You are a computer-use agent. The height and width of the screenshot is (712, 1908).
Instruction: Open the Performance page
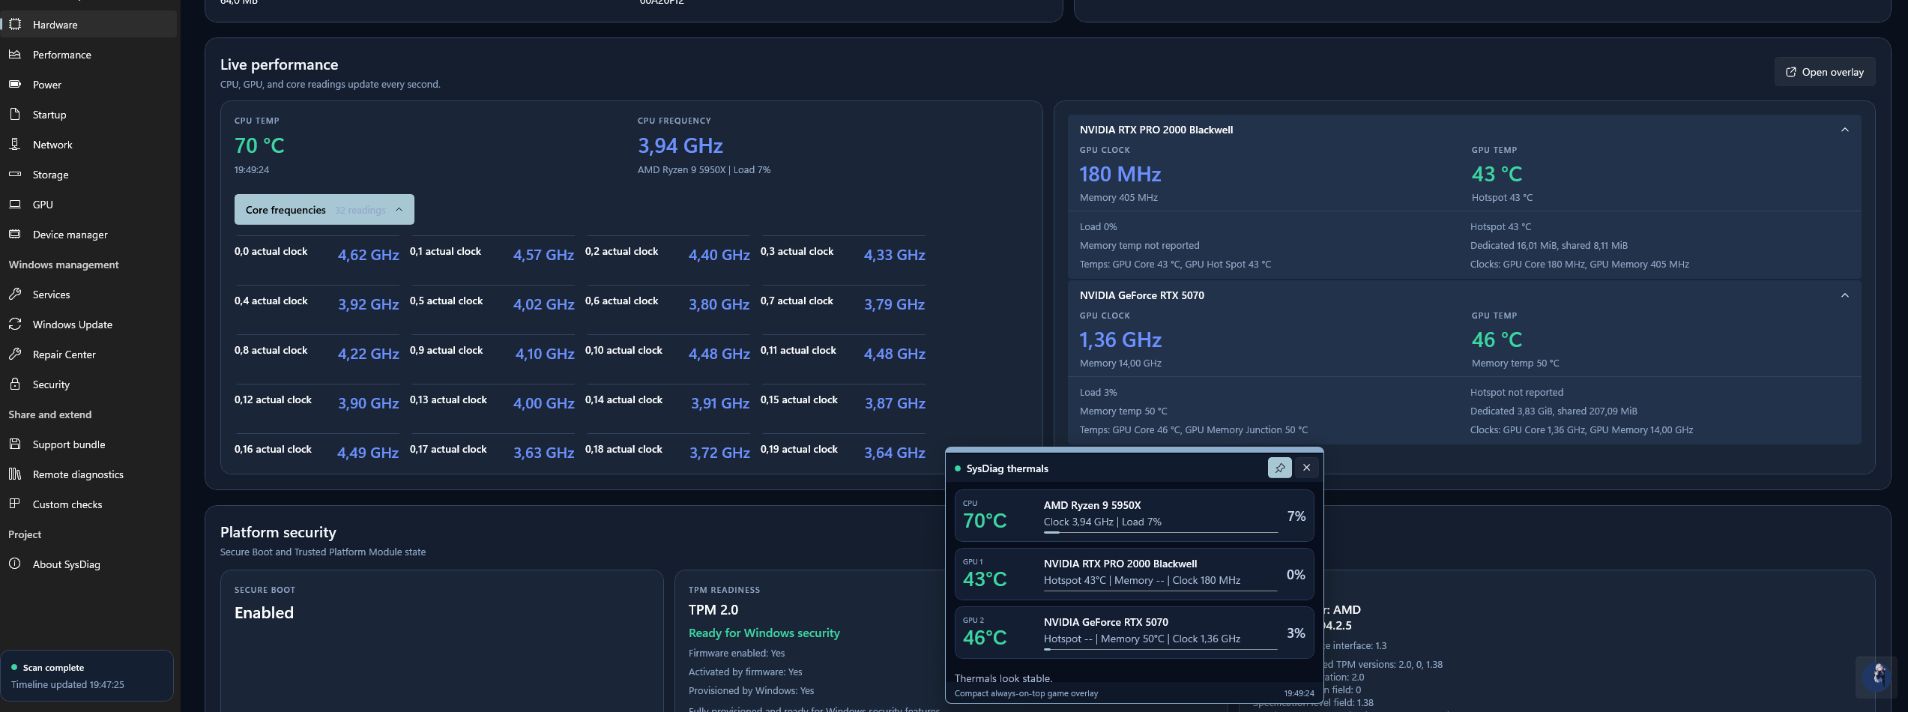point(89,54)
